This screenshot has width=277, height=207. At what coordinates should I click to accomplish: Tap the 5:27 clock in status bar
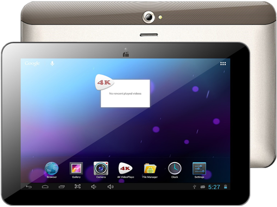coord(214,187)
